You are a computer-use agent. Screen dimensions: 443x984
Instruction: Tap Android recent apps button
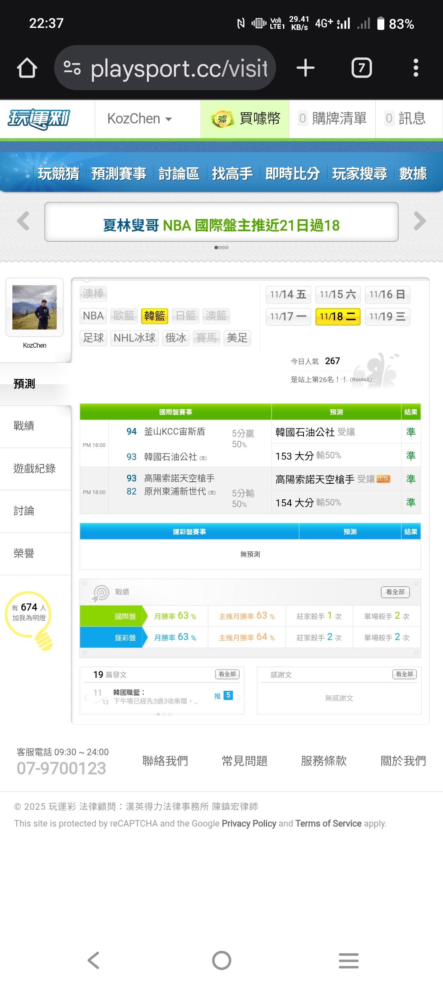(349, 960)
